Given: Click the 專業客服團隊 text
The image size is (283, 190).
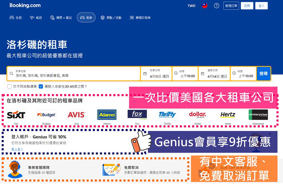Looking at the screenshot, I should (39, 167).
